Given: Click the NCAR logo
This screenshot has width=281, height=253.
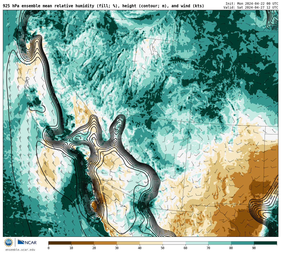Looking at the screenshot, I should pyautogui.click(x=27, y=242).
